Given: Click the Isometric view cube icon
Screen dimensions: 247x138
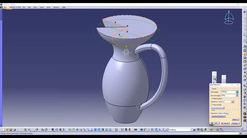Looking at the screenshot, I should [99, 130].
